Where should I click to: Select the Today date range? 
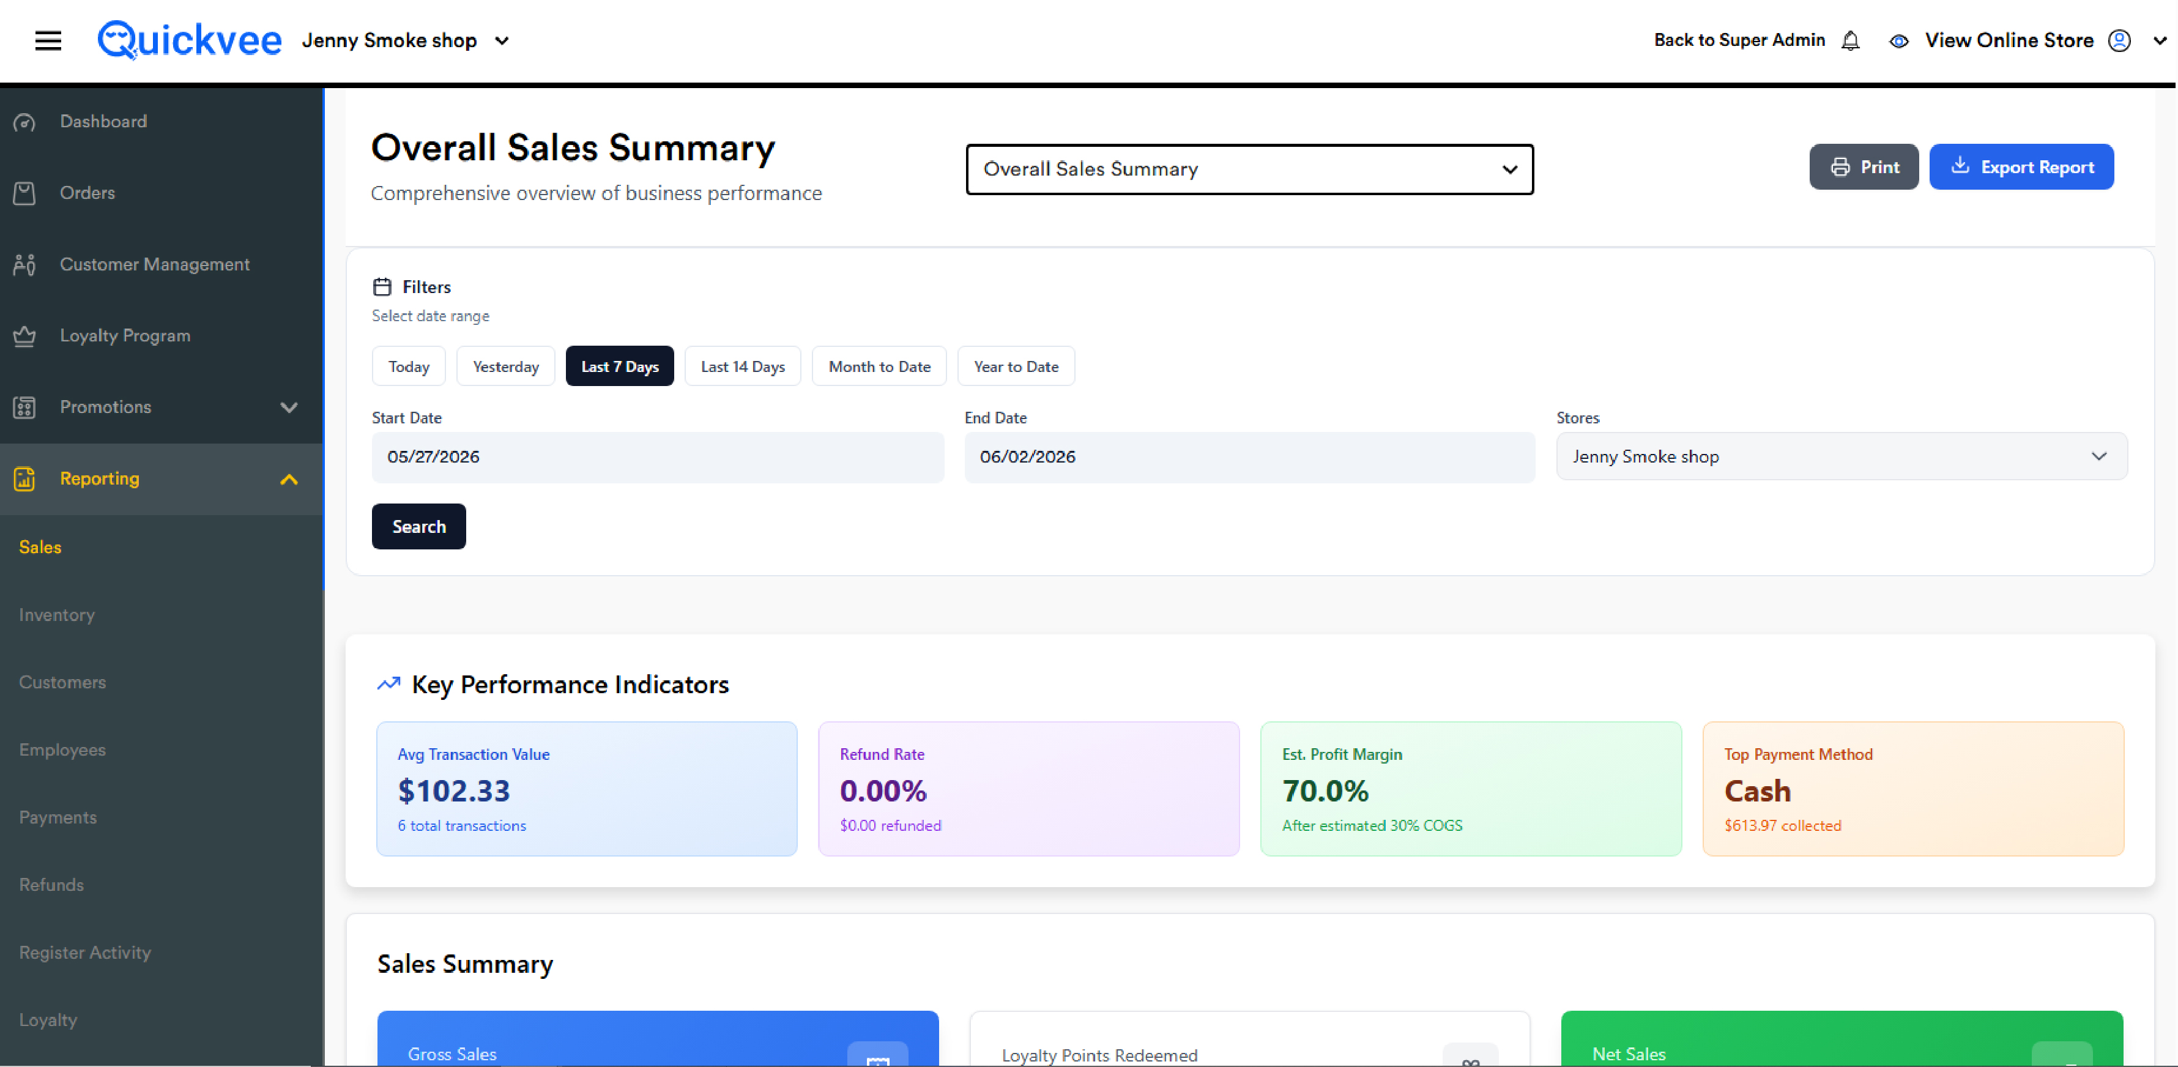pyautogui.click(x=409, y=366)
